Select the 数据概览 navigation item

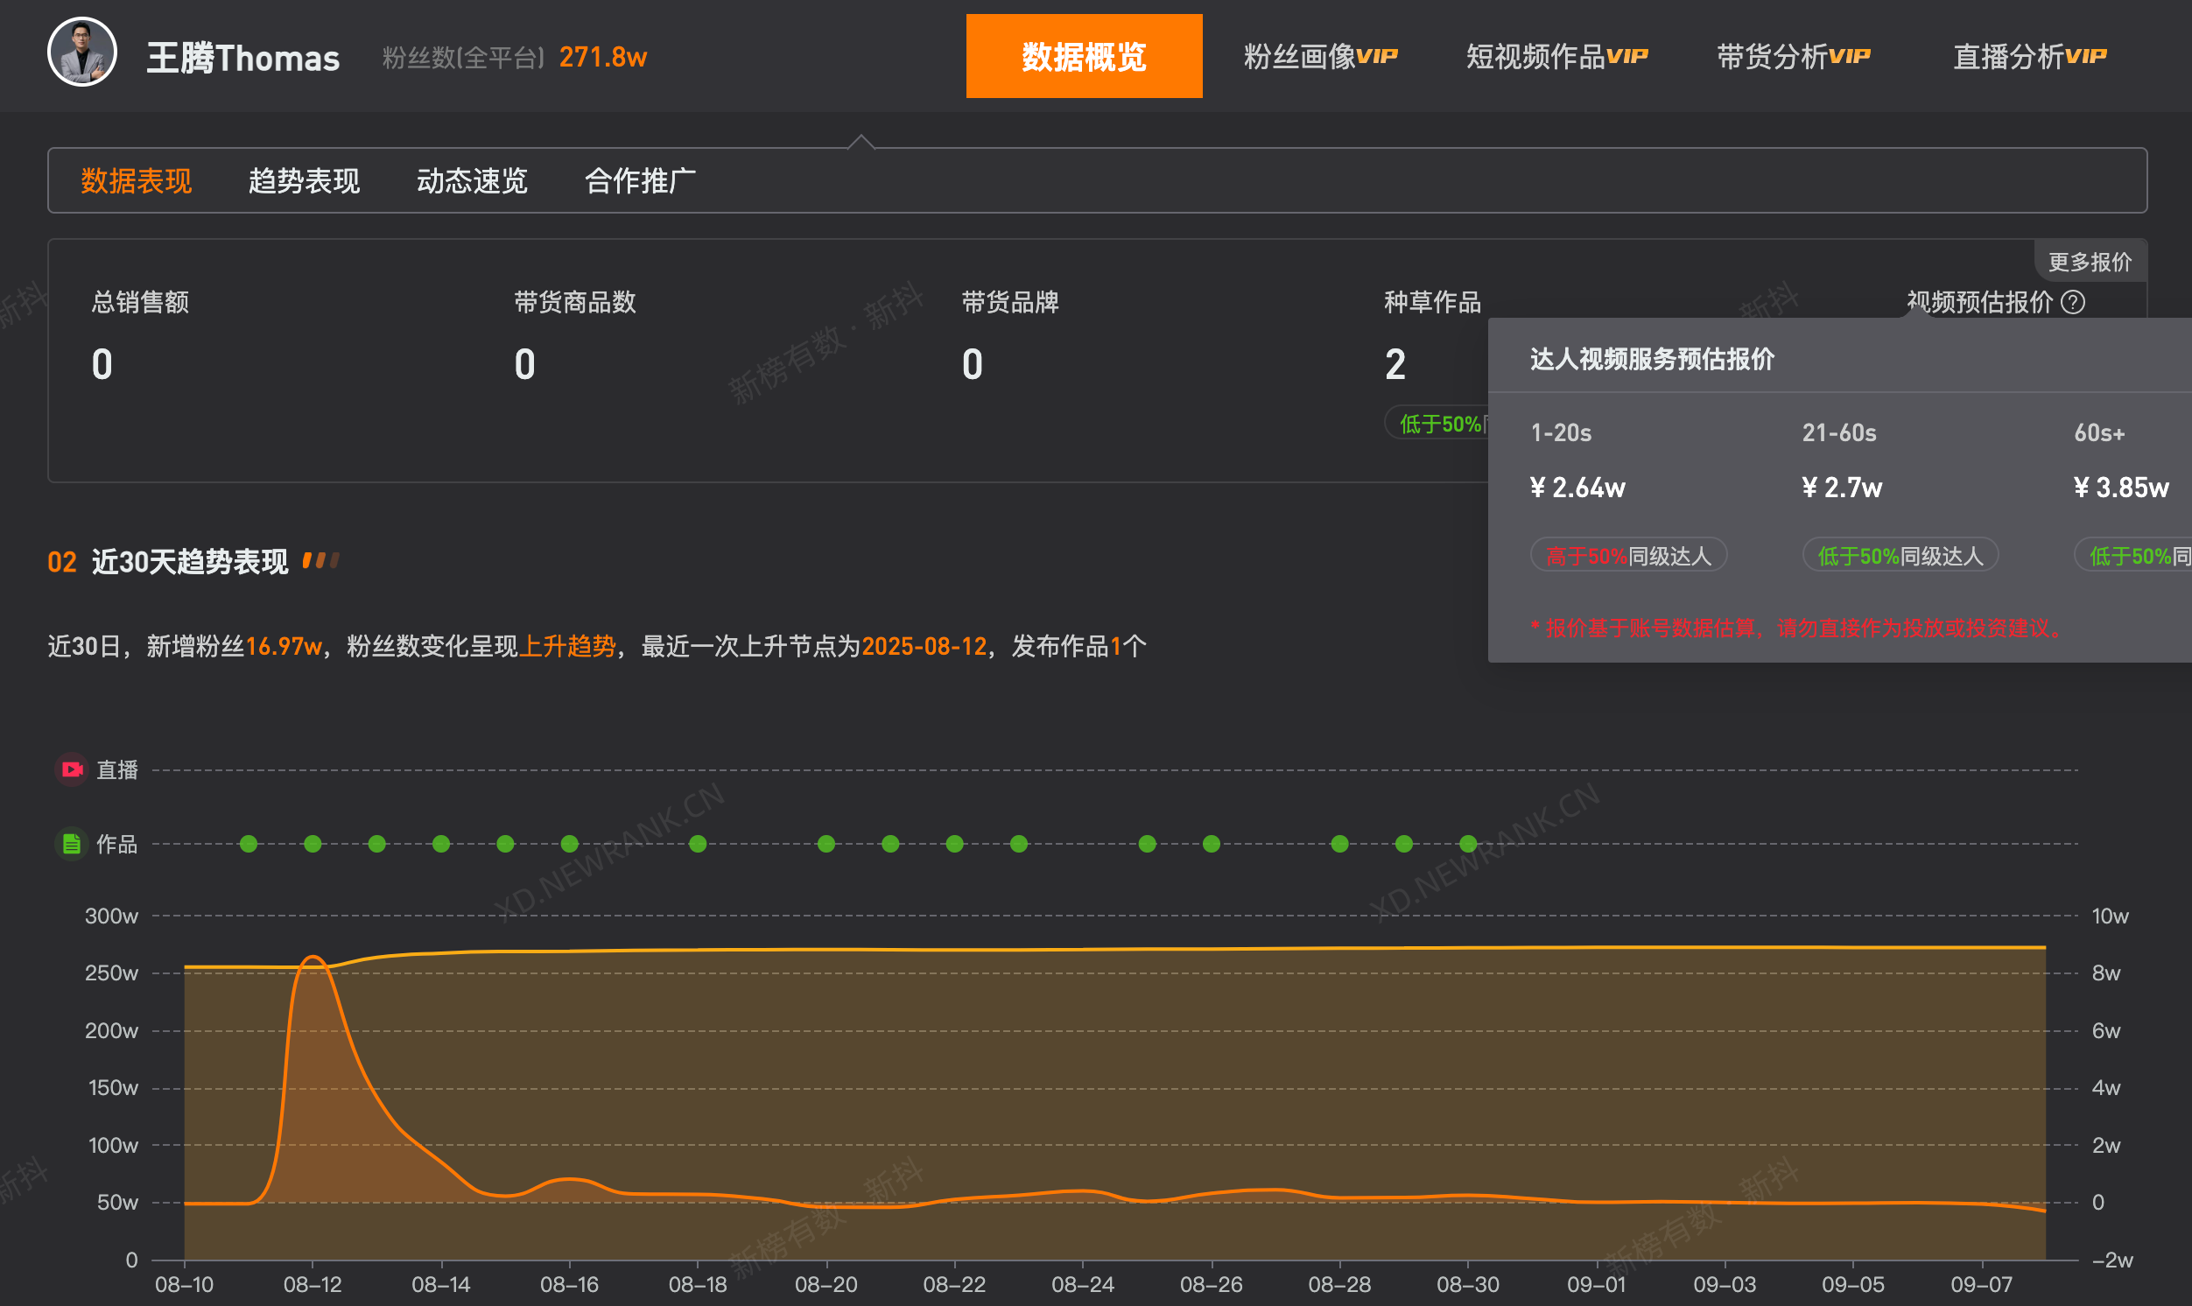tap(1083, 55)
